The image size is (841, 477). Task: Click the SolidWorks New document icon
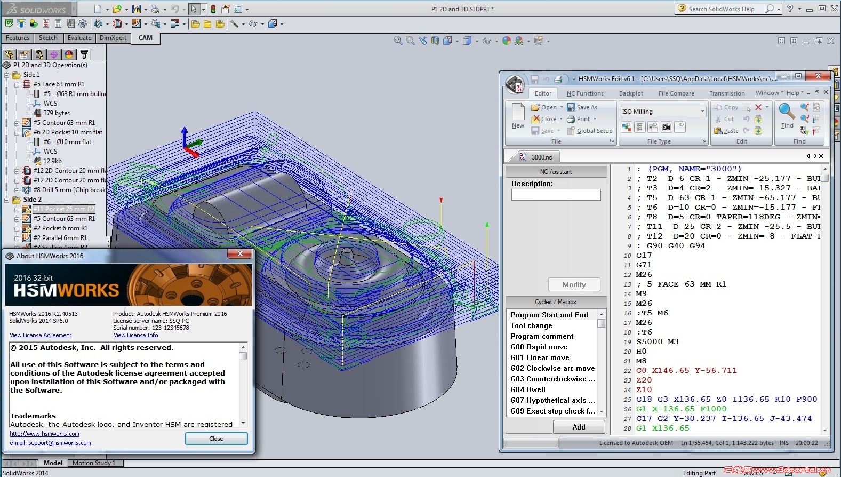click(98, 9)
